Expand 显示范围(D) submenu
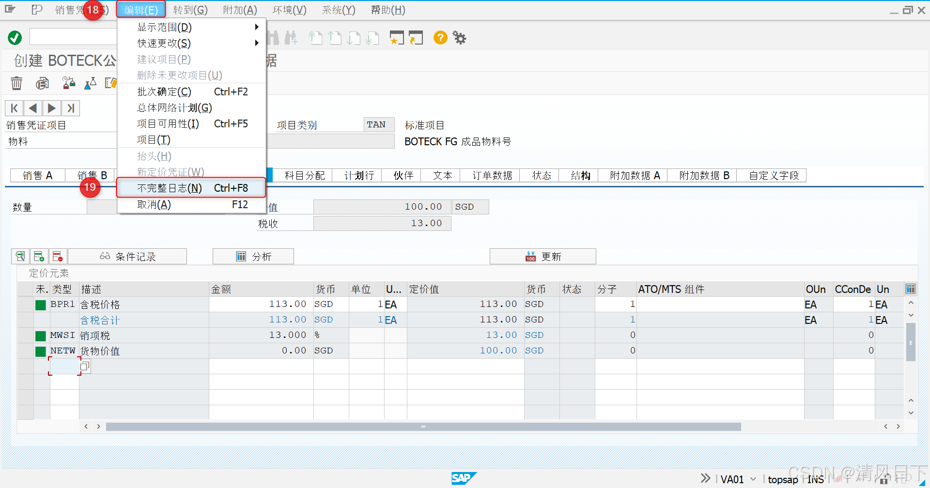Viewport: 930px width, 488px height. pyautogui.click(x=192, y=27)
